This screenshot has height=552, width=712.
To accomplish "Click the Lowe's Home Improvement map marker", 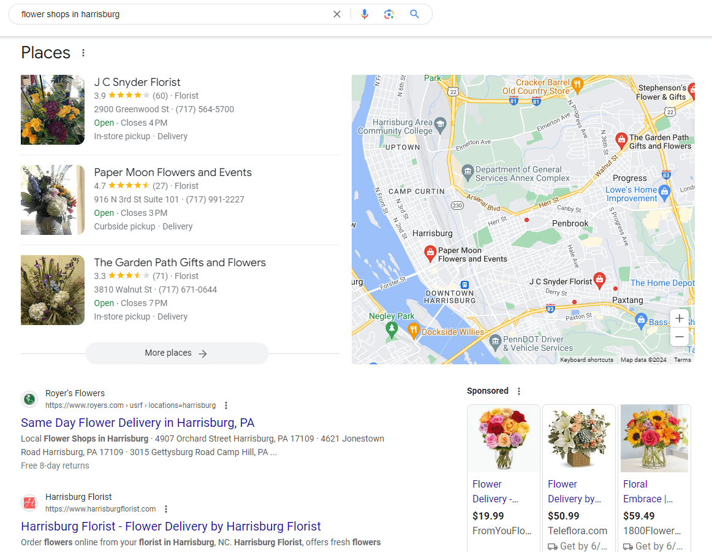I will (664, 192).
